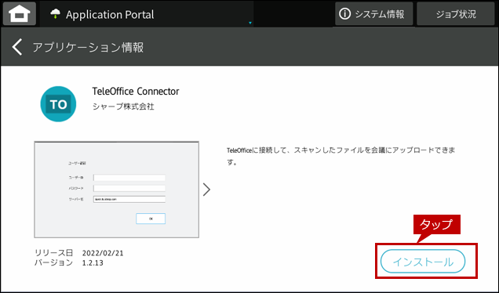The width and height of the screenshot is (499, 293).
Task: Select the リリース日 label
Action: (x=54, y=253)
